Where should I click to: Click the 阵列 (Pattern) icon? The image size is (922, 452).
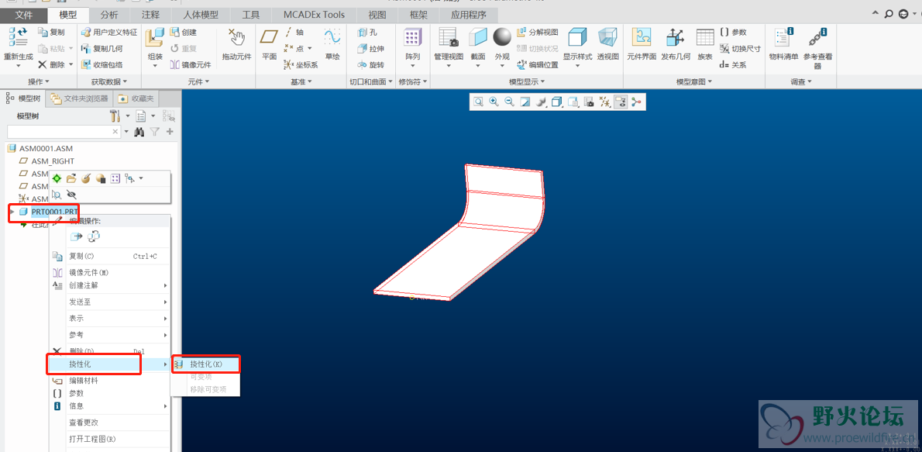tap(411, 38)
